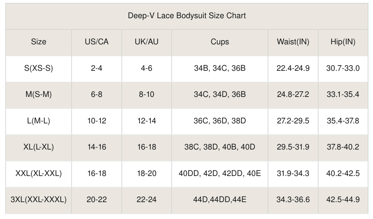Select the Size column header
This screenshot has width=373, height=219.
[39, 42]
